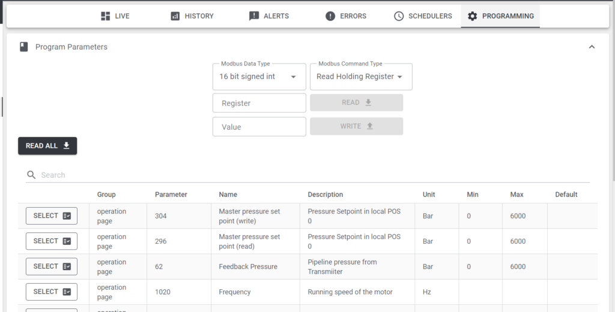Focus the Register input field
The image size is (615, 312).
point(259,103)
